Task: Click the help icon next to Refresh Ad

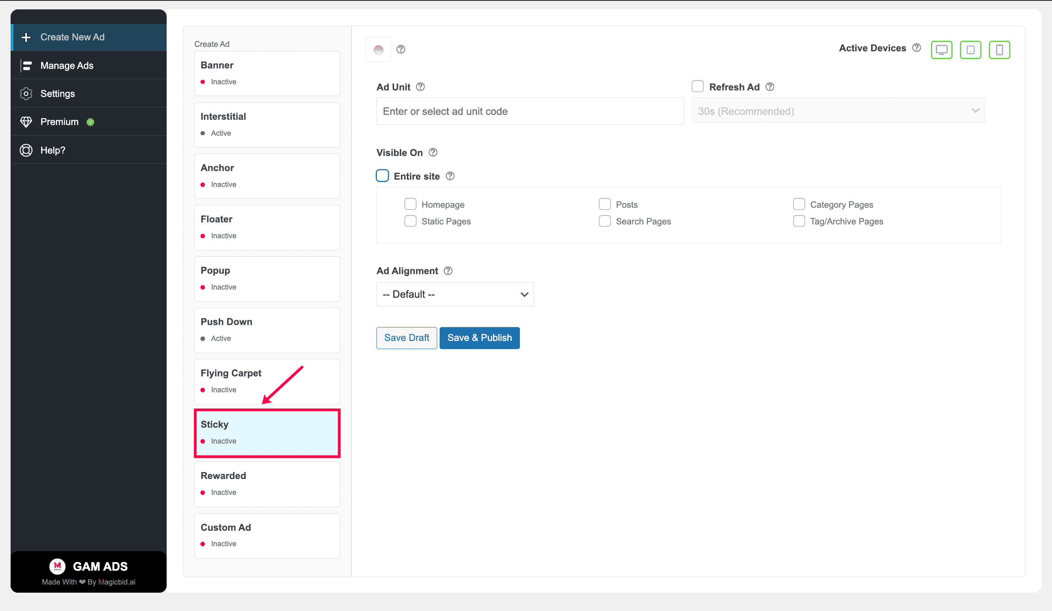Action: coord(770,87)
